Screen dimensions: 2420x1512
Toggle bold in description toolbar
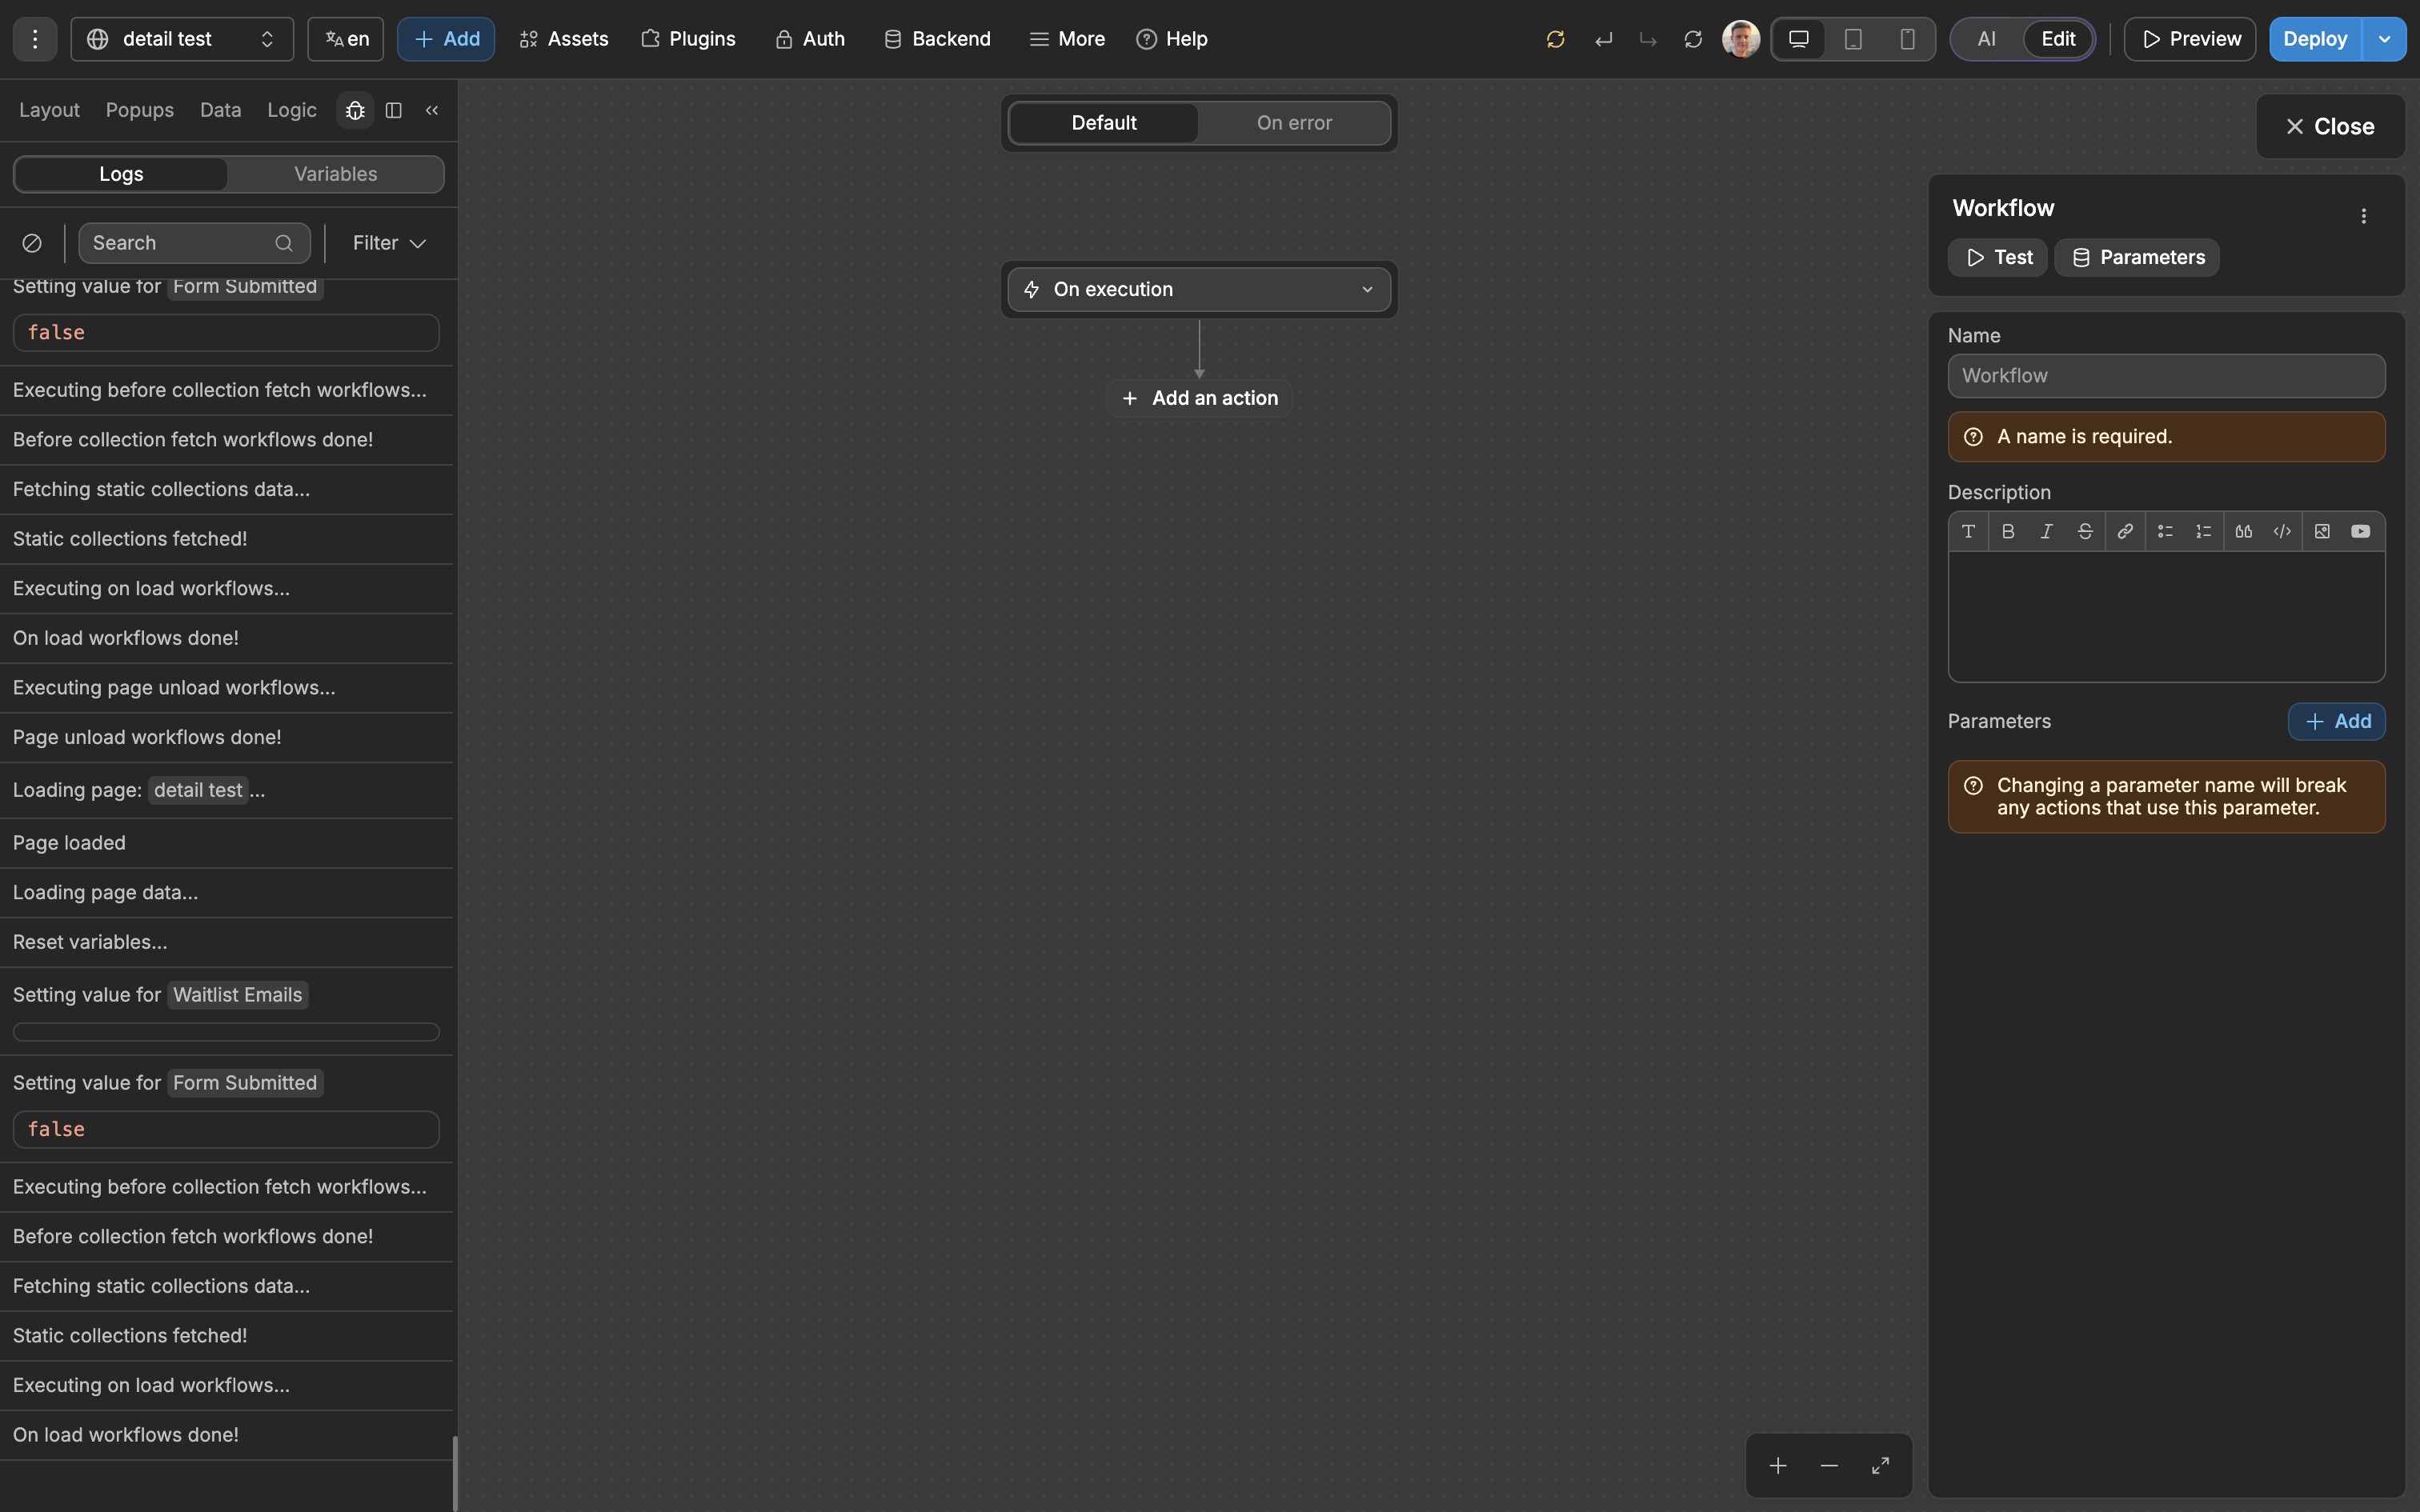(x=2008, y=532)
